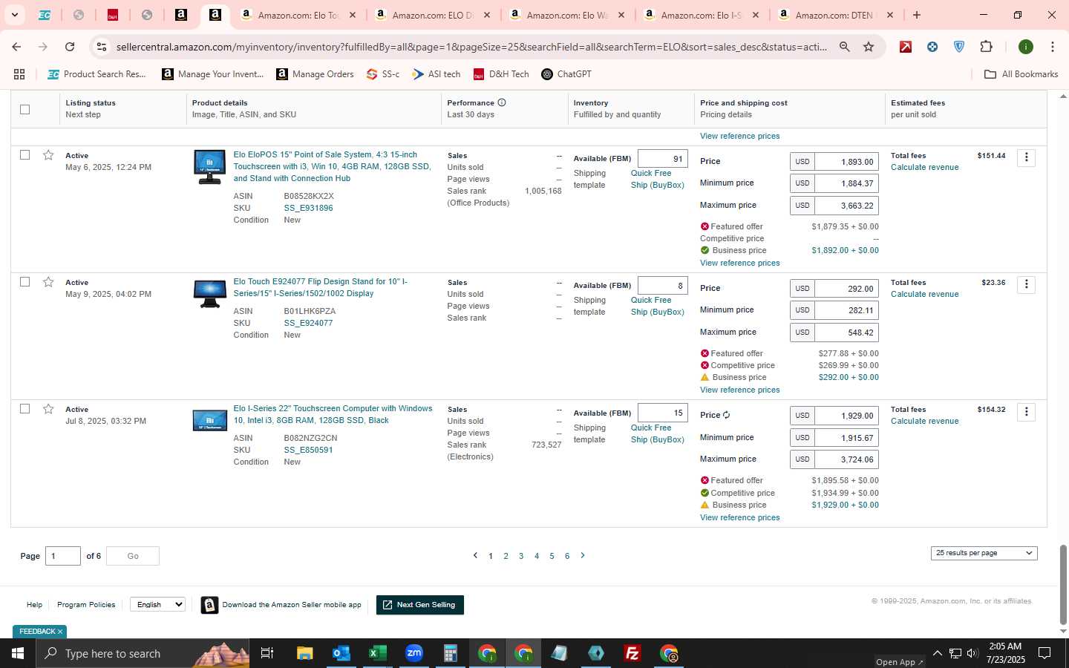Click Elo EloPOS 15" product thumbnail
This screenshot has width=1069, height=668.
pos(209,167)
